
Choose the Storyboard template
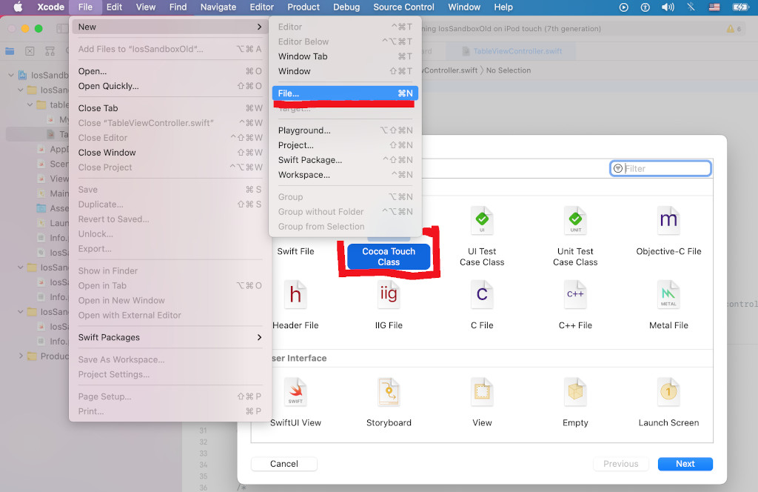tap(389, 402)
